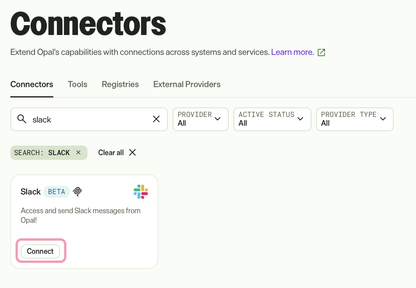The image size is (416, 288).
Task: Open the Registries tab
Action: point(120,84)
